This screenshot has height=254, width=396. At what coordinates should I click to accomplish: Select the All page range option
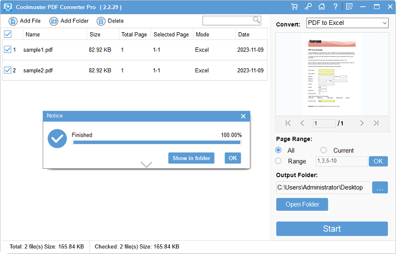click(278, 150)
